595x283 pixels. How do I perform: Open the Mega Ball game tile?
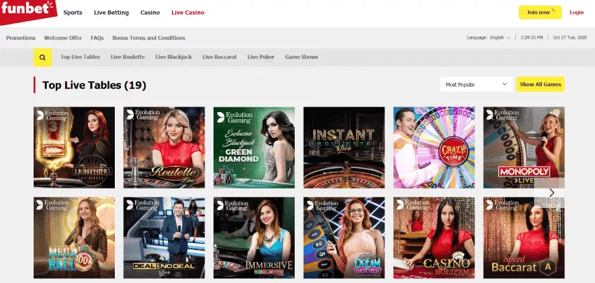point(74,238)
